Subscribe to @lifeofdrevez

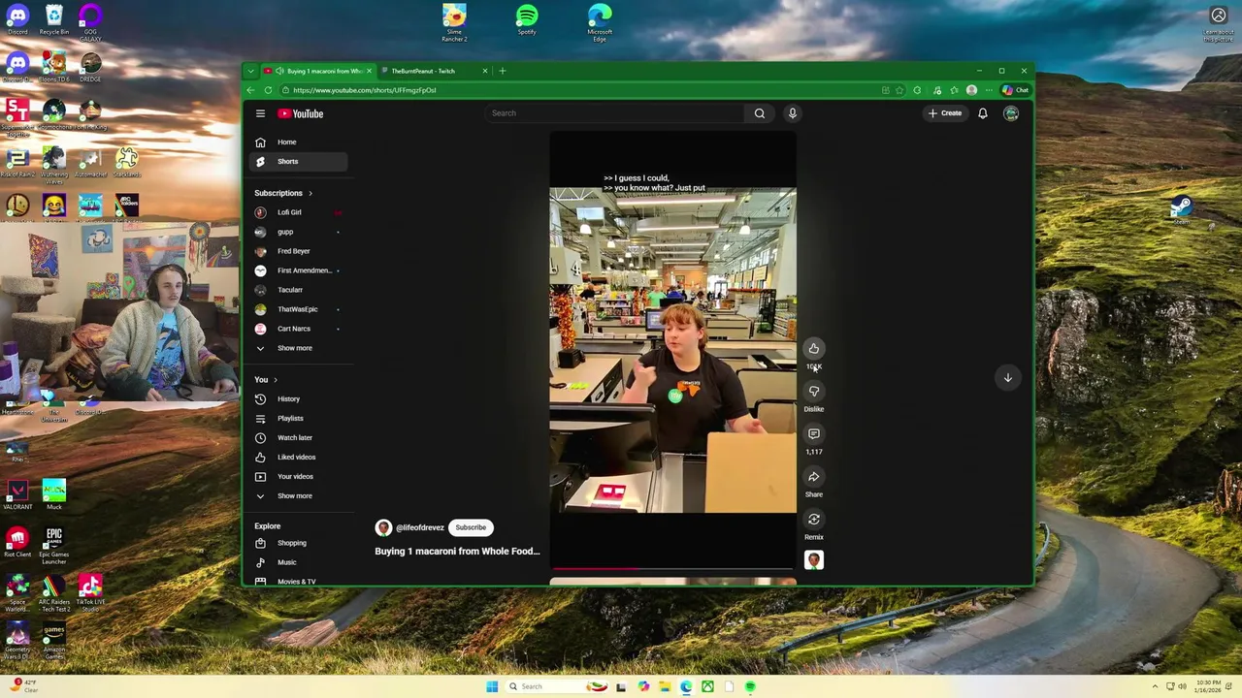471,527
